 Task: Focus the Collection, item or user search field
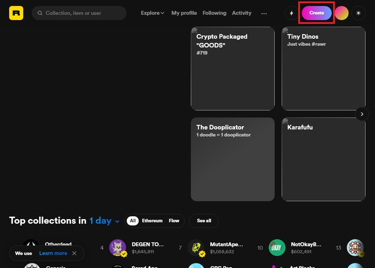79,13
